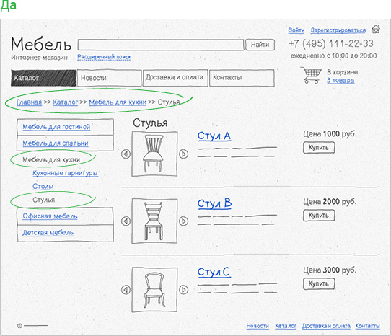Show next image for Стул B

184,221
